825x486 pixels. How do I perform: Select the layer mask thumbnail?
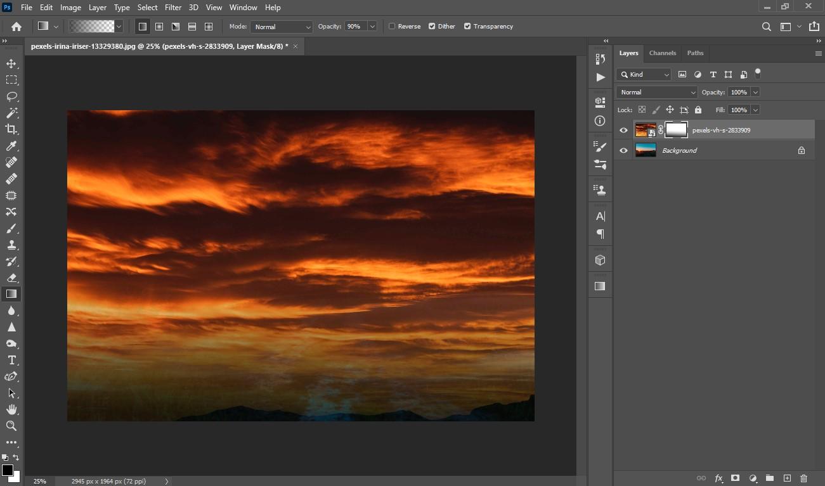[x=676, y=130]
